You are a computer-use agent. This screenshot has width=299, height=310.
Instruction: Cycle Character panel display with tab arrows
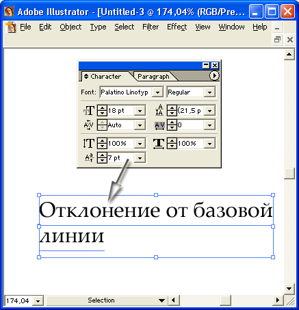[x=86, y=77]
